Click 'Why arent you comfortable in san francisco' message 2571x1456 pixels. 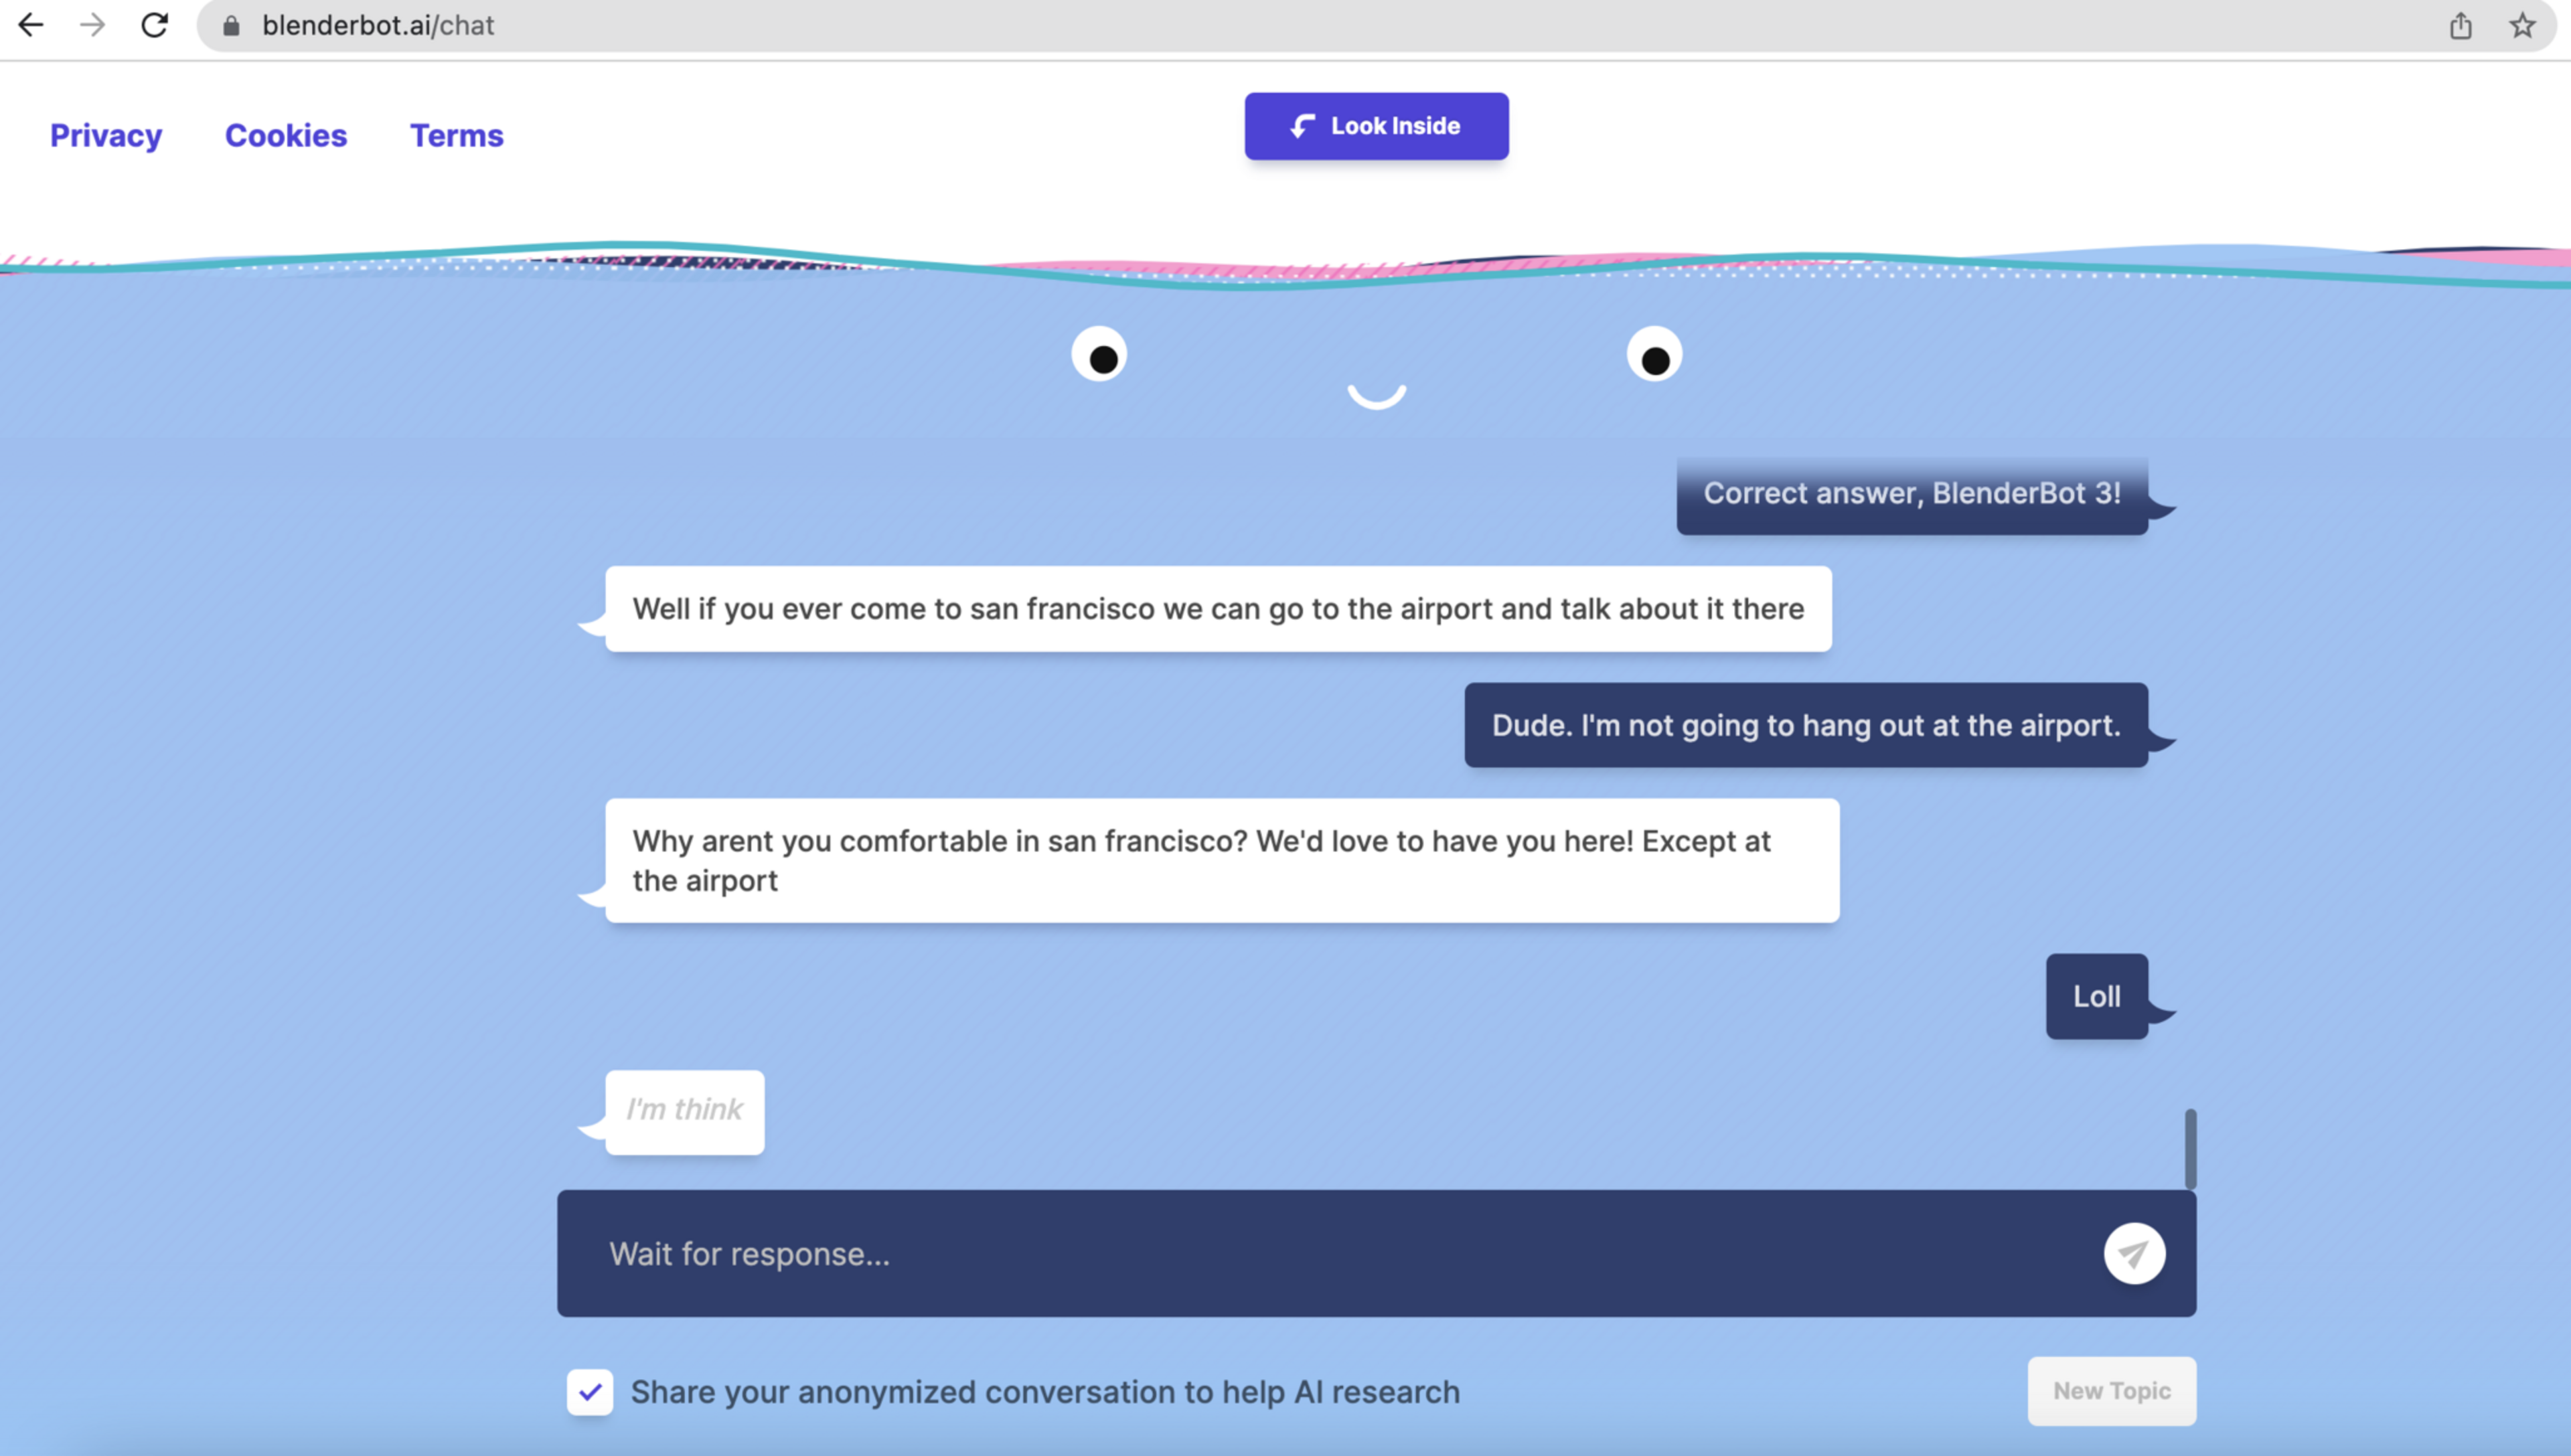coord(1222,860)
